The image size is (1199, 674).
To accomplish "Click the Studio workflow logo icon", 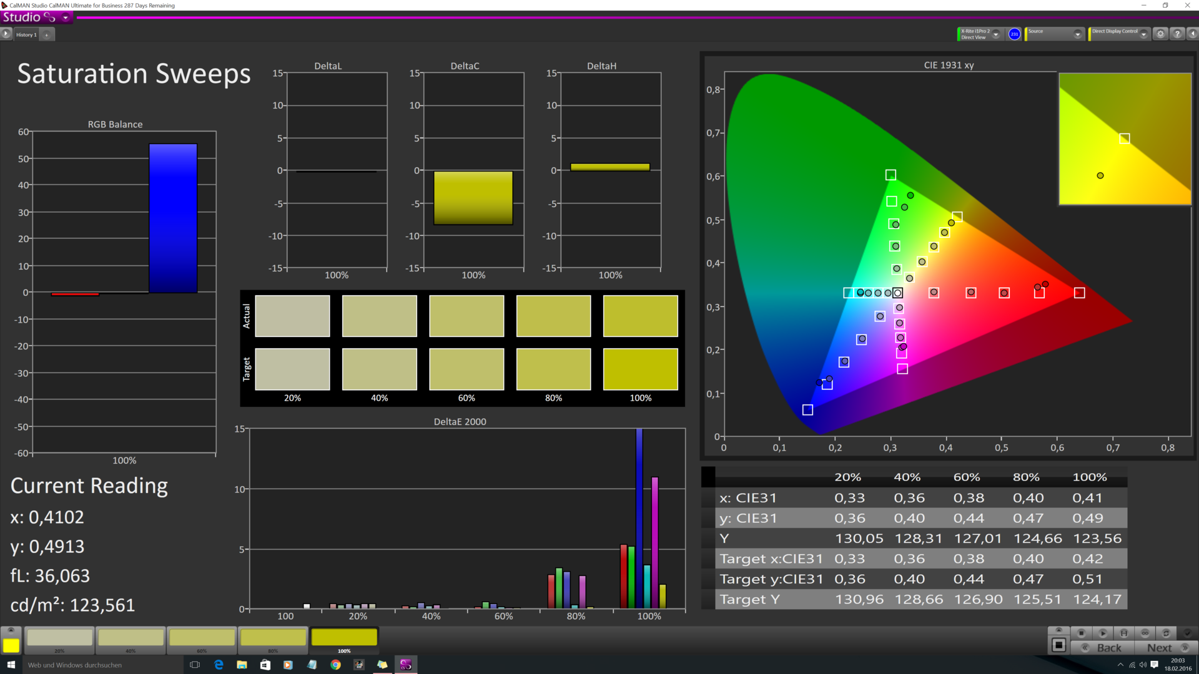I will click(49, 17).
